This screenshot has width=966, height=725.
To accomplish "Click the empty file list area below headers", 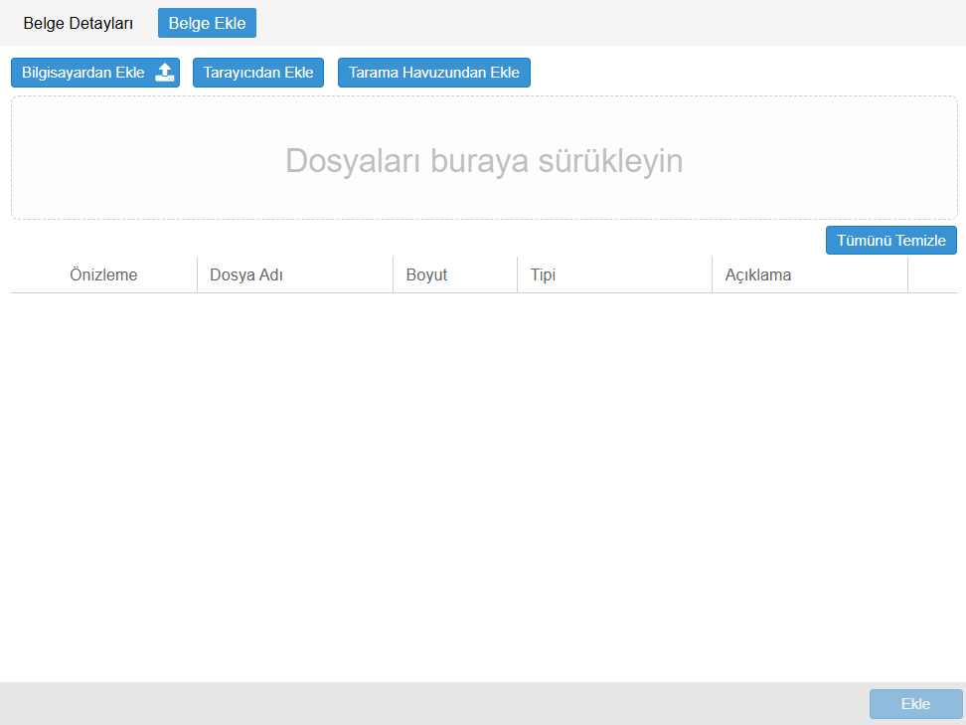I will tap(483, 477).
